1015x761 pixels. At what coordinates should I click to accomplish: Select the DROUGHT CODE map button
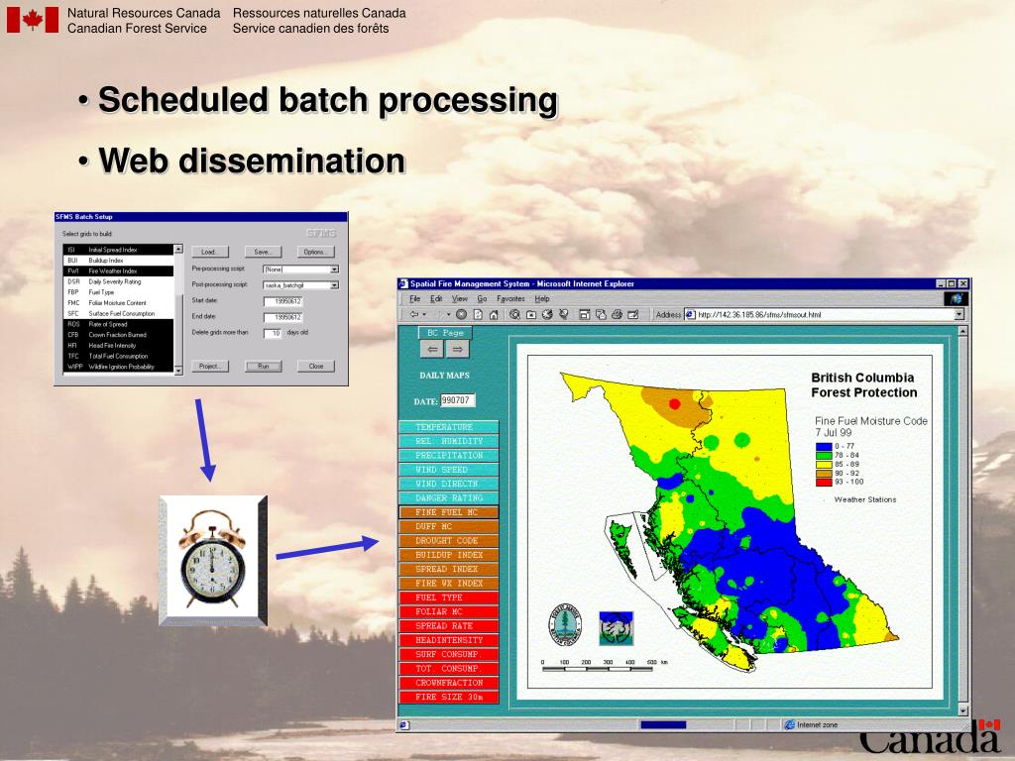(449, 541)
